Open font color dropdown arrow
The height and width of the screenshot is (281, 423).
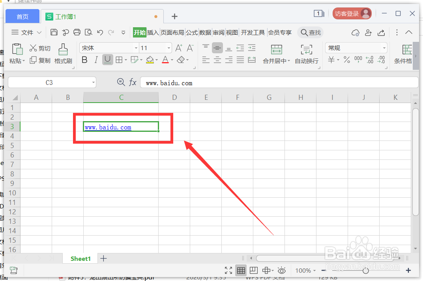coord(172,60)
